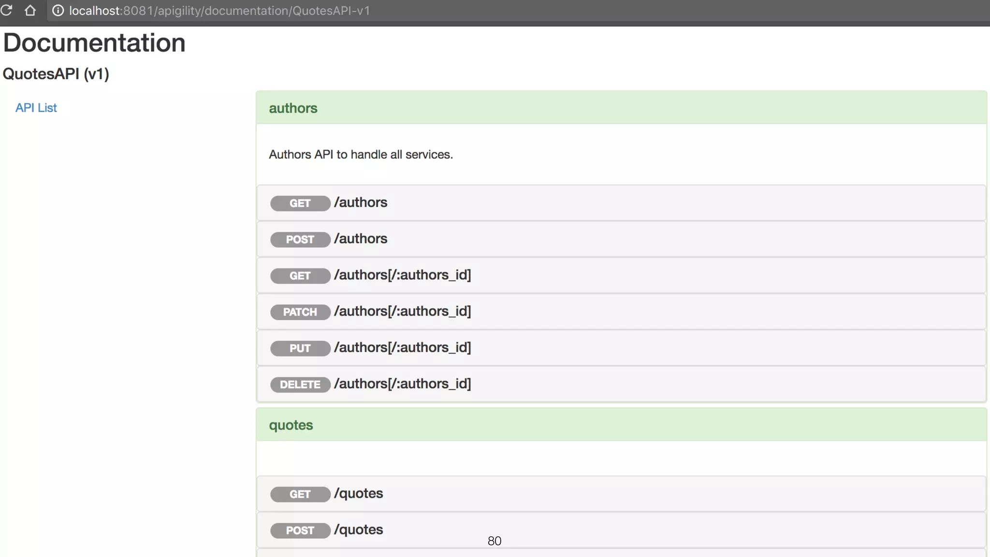Click the QuotesAPI (v1) heading
Image resolution: width=990 pixels, height=557 pixels.
(x=56, y=74)
